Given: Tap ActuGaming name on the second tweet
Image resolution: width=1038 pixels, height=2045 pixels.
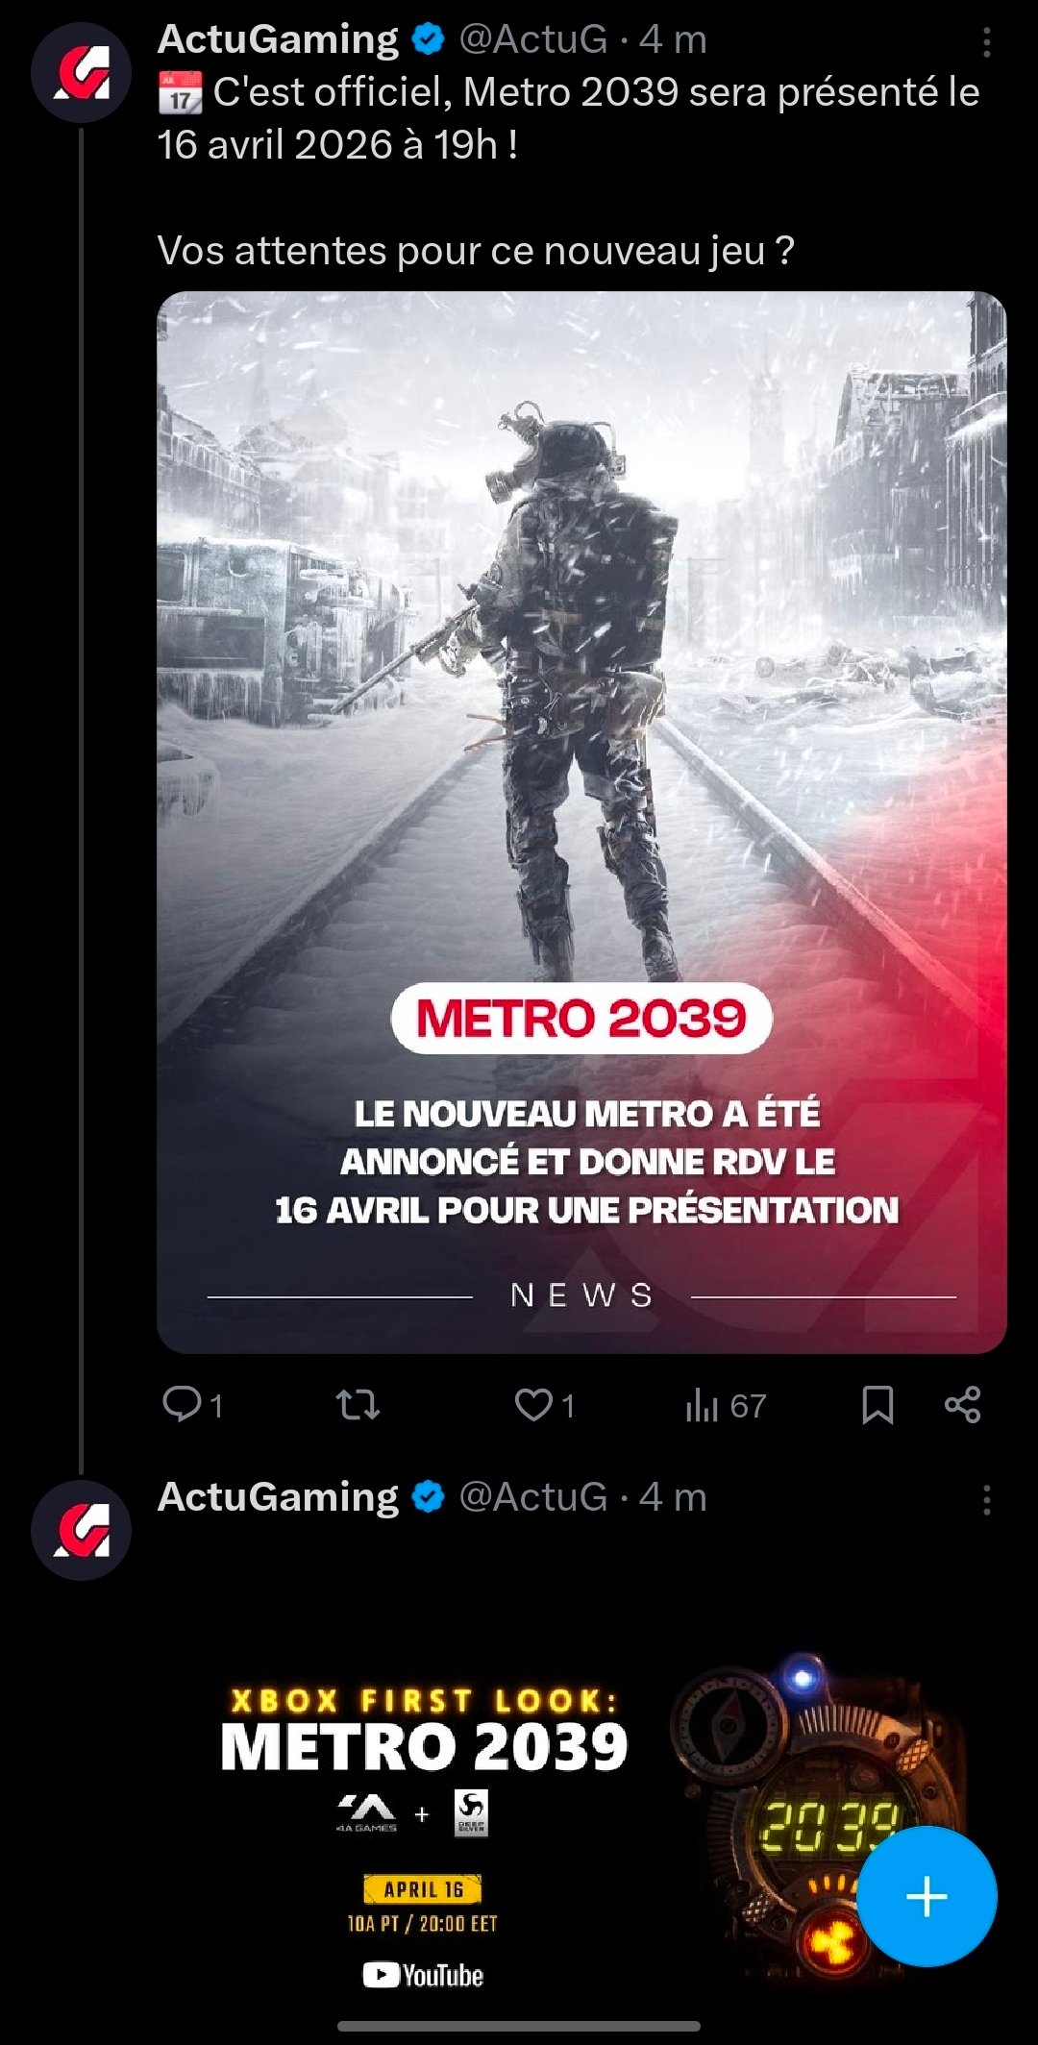Looking at the screenshot, I should point(278,1497).
